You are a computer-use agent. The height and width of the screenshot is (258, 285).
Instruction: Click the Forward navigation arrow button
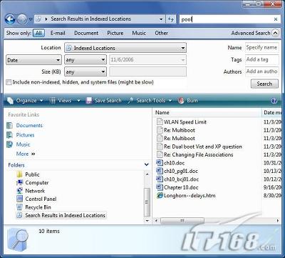coord(22,19)
